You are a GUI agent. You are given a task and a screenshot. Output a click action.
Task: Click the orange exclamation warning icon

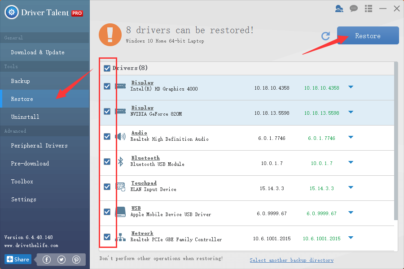tap(110, 35)
